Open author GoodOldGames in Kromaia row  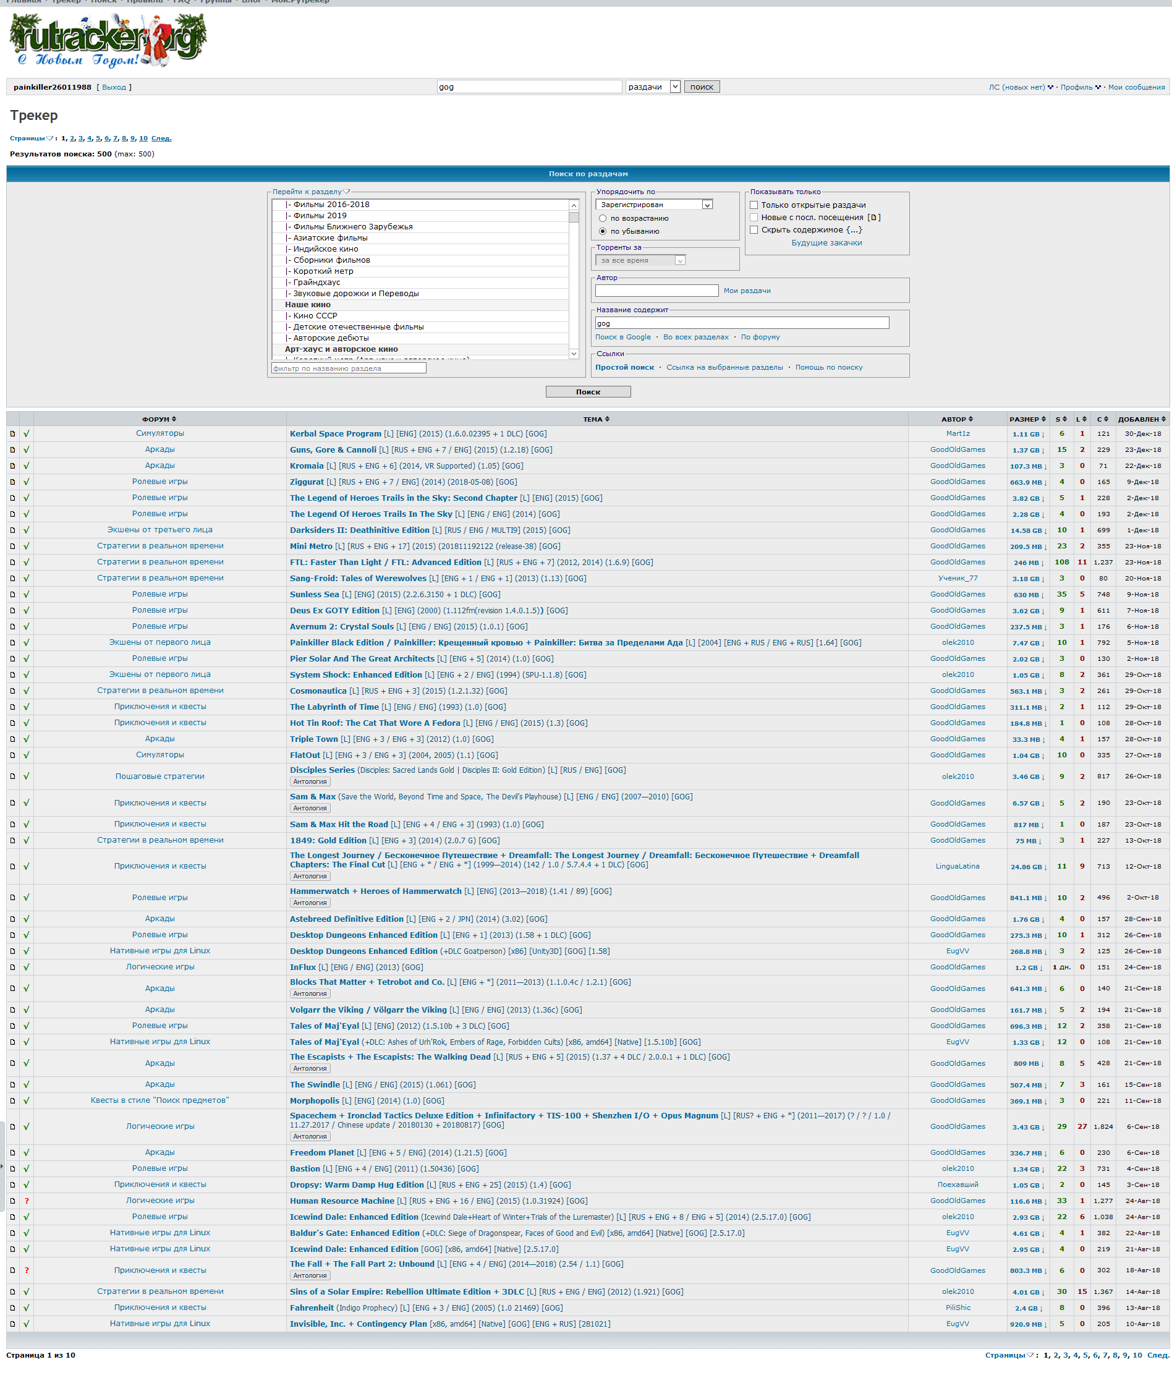(x=958, y=466)
